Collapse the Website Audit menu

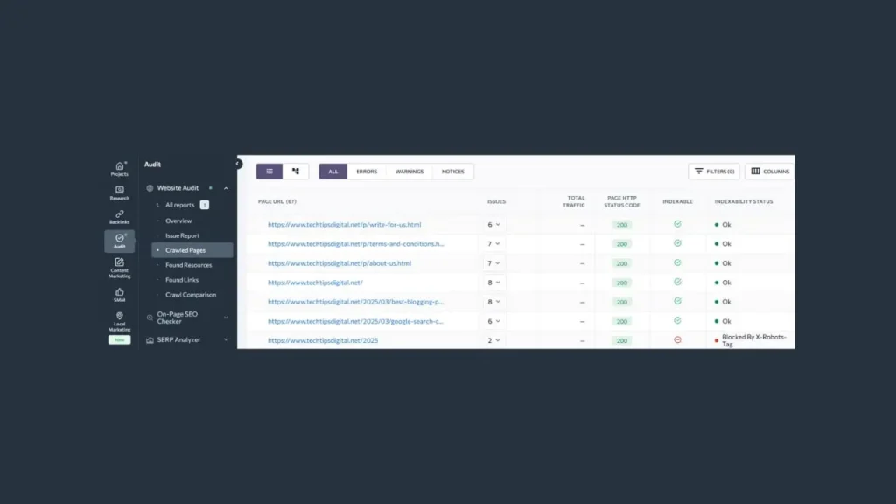226,188
